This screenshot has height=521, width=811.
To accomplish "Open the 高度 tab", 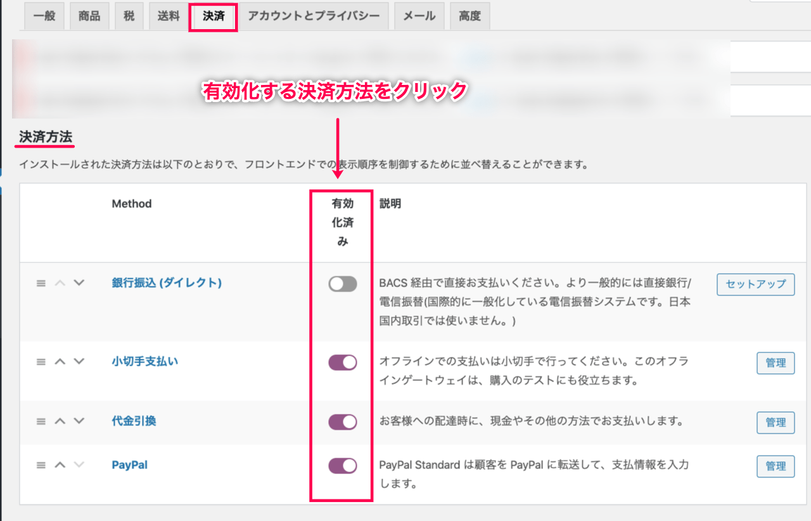I will pyautogui.click(x=469, y=16).
